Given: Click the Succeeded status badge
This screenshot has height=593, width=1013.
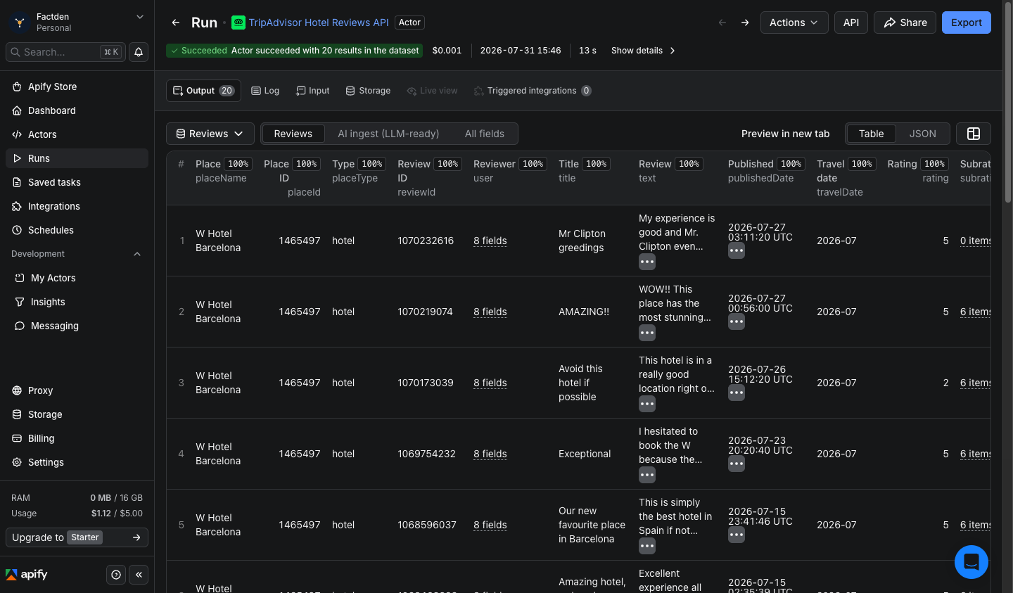Looking at the screenshot, I should click(x=294, y=51).
